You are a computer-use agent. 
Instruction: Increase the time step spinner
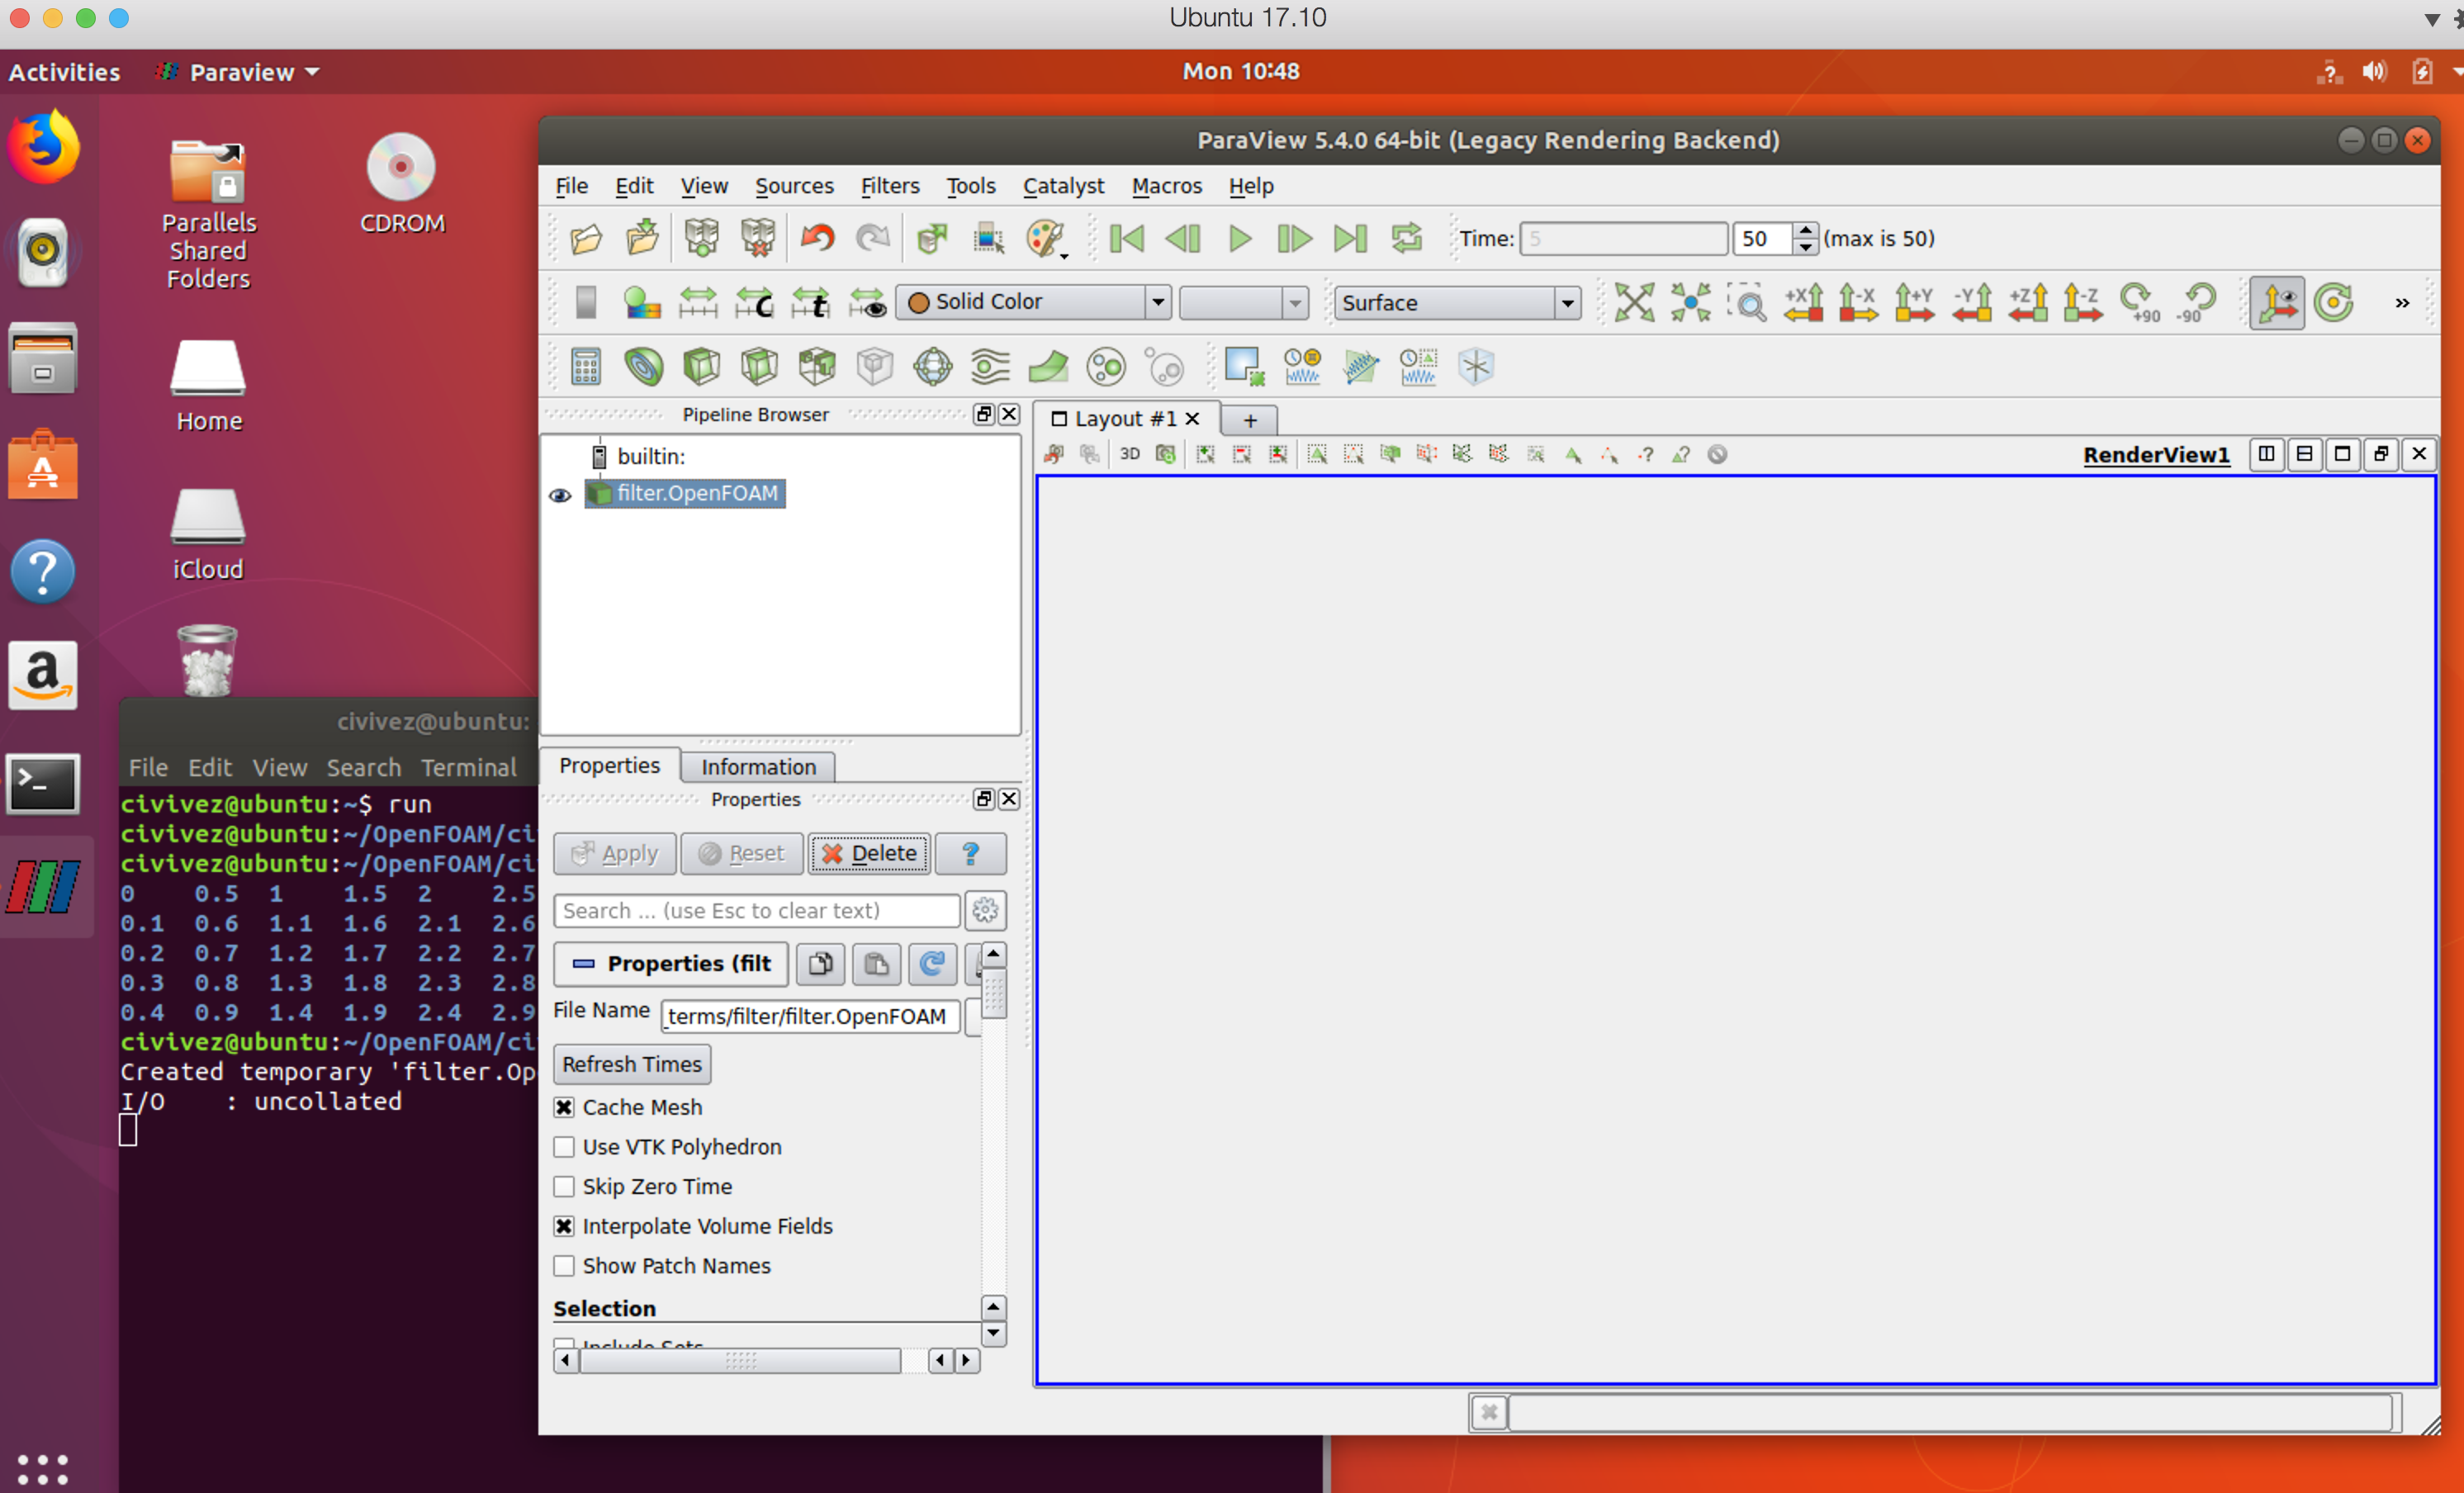[x=1804, y=230]
